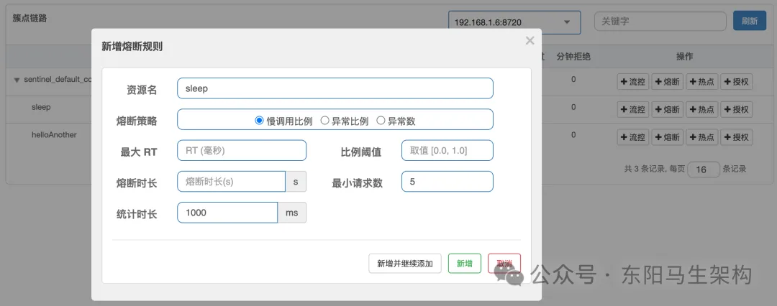Click 新增并继续添加 button
777x306 pixels.
click(x=405, y=264)
